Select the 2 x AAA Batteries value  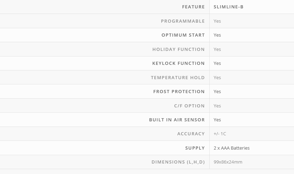[x=232, y=148]
